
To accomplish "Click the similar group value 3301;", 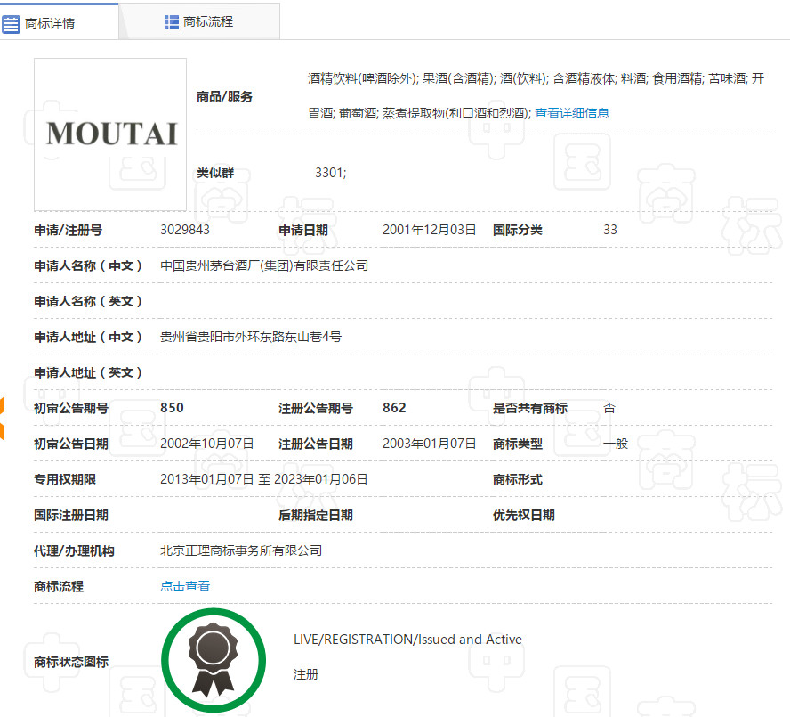I will click(x=331, y=173).
